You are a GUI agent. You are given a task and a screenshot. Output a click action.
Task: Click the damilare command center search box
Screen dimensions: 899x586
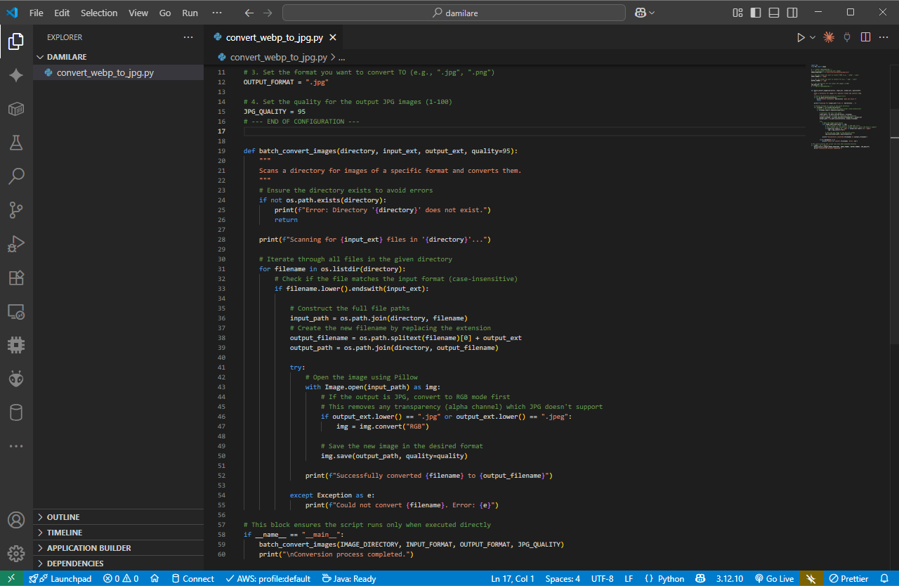[x=454, y=13]
